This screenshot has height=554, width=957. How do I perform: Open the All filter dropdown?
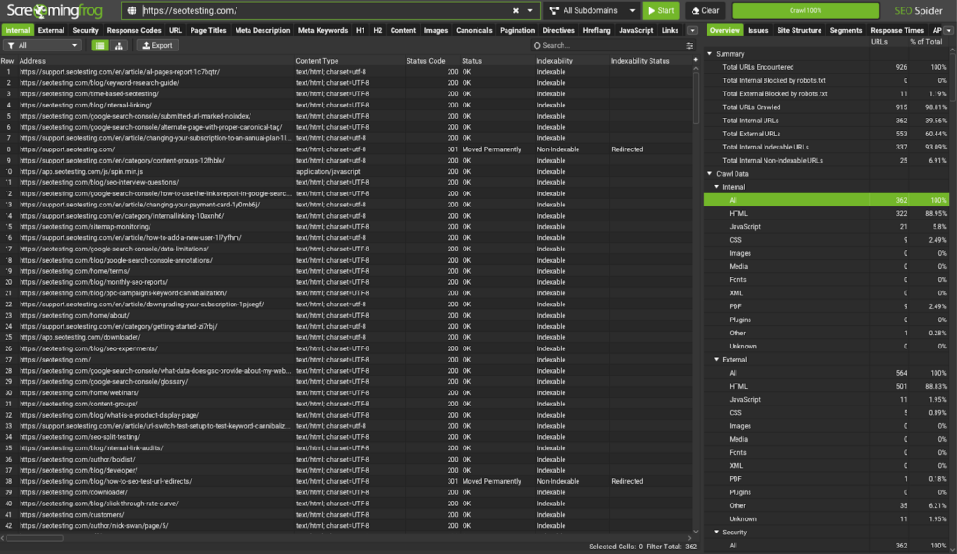[x=43, y=45]
